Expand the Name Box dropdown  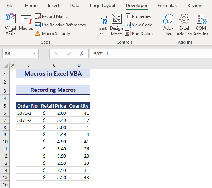click(x=35, y=54)
